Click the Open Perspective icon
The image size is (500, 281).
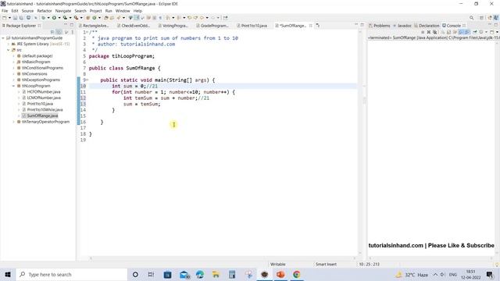pos(481,18)
